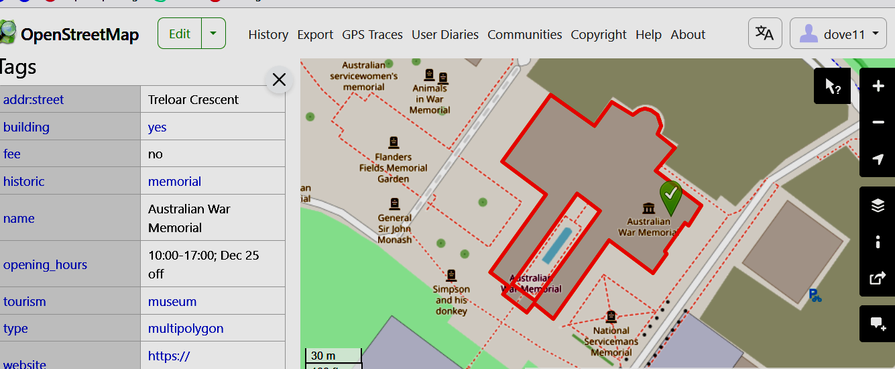Click the blue parking icon on map
This screenshot has height=369, width=895.
pos(815,295)
